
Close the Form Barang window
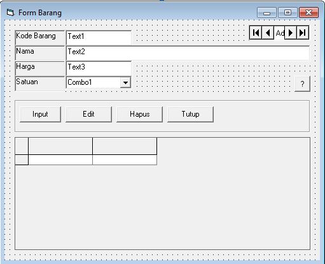tap(308, 13)
